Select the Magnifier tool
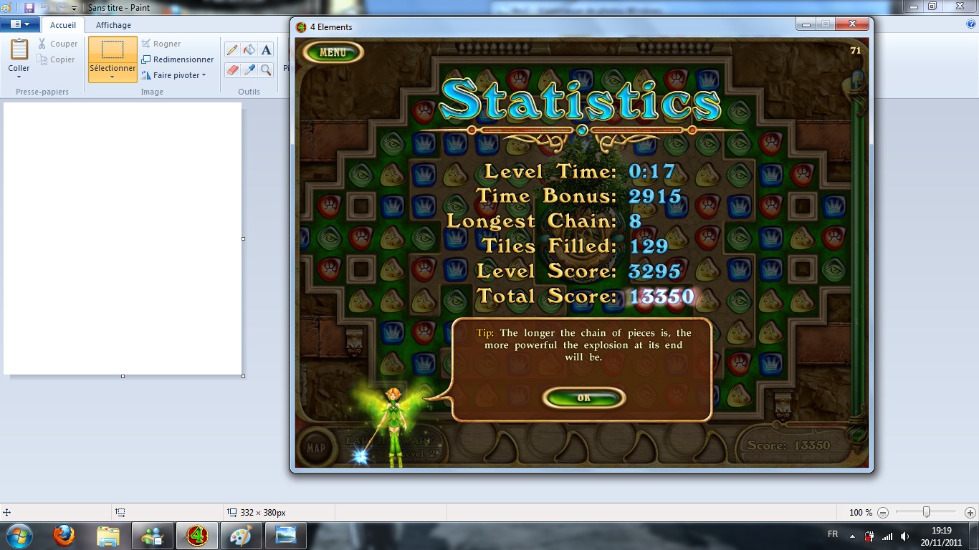This screenshot has height=550, width=979. [x=267, y=70]
